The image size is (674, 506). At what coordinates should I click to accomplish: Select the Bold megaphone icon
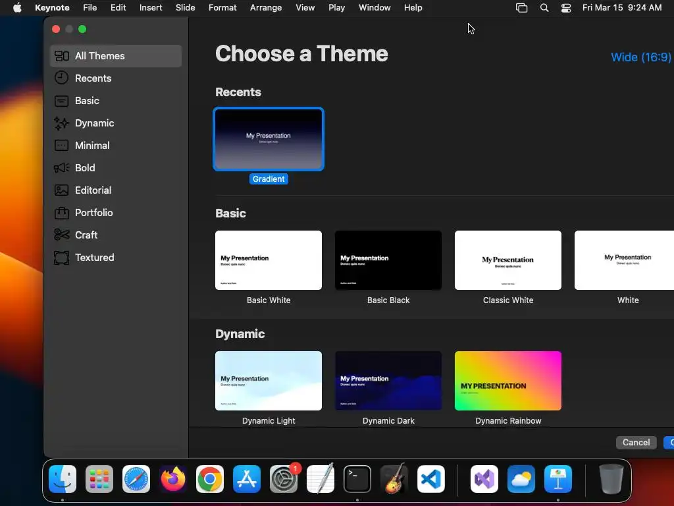61,168
